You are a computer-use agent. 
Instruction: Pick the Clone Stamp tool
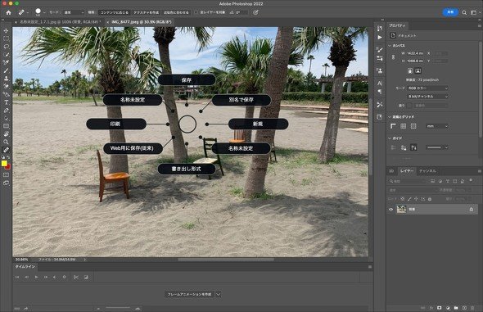coord(6,79)
